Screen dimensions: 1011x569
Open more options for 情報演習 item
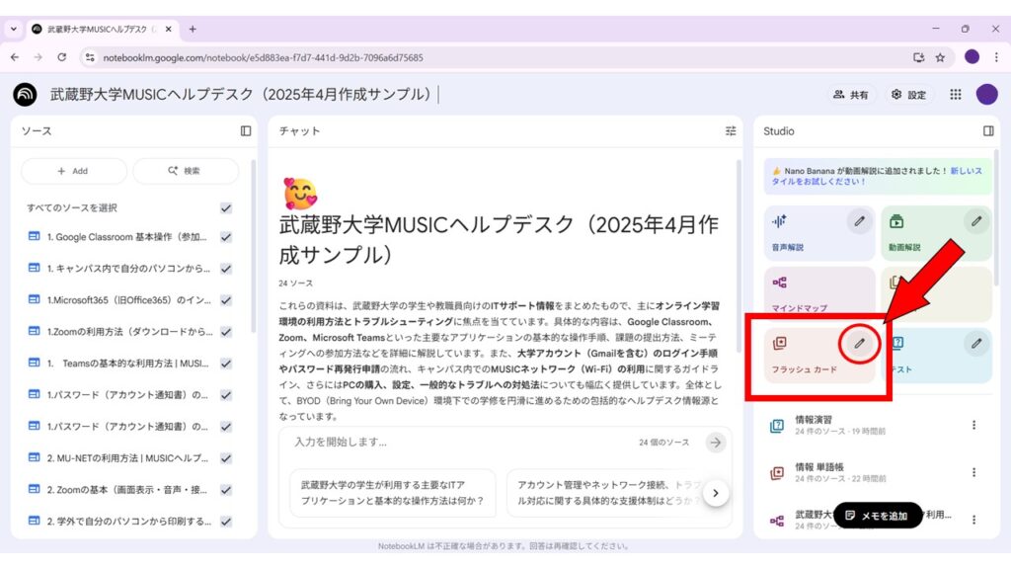click(974, 425)
